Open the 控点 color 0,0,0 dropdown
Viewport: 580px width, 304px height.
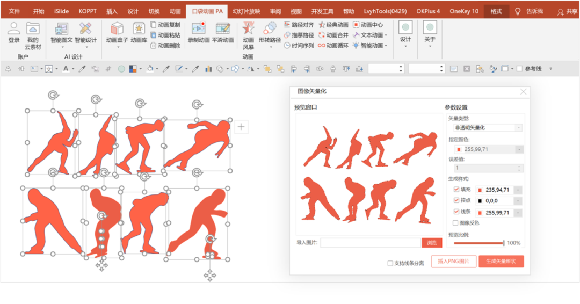click(x=518, y=201)
